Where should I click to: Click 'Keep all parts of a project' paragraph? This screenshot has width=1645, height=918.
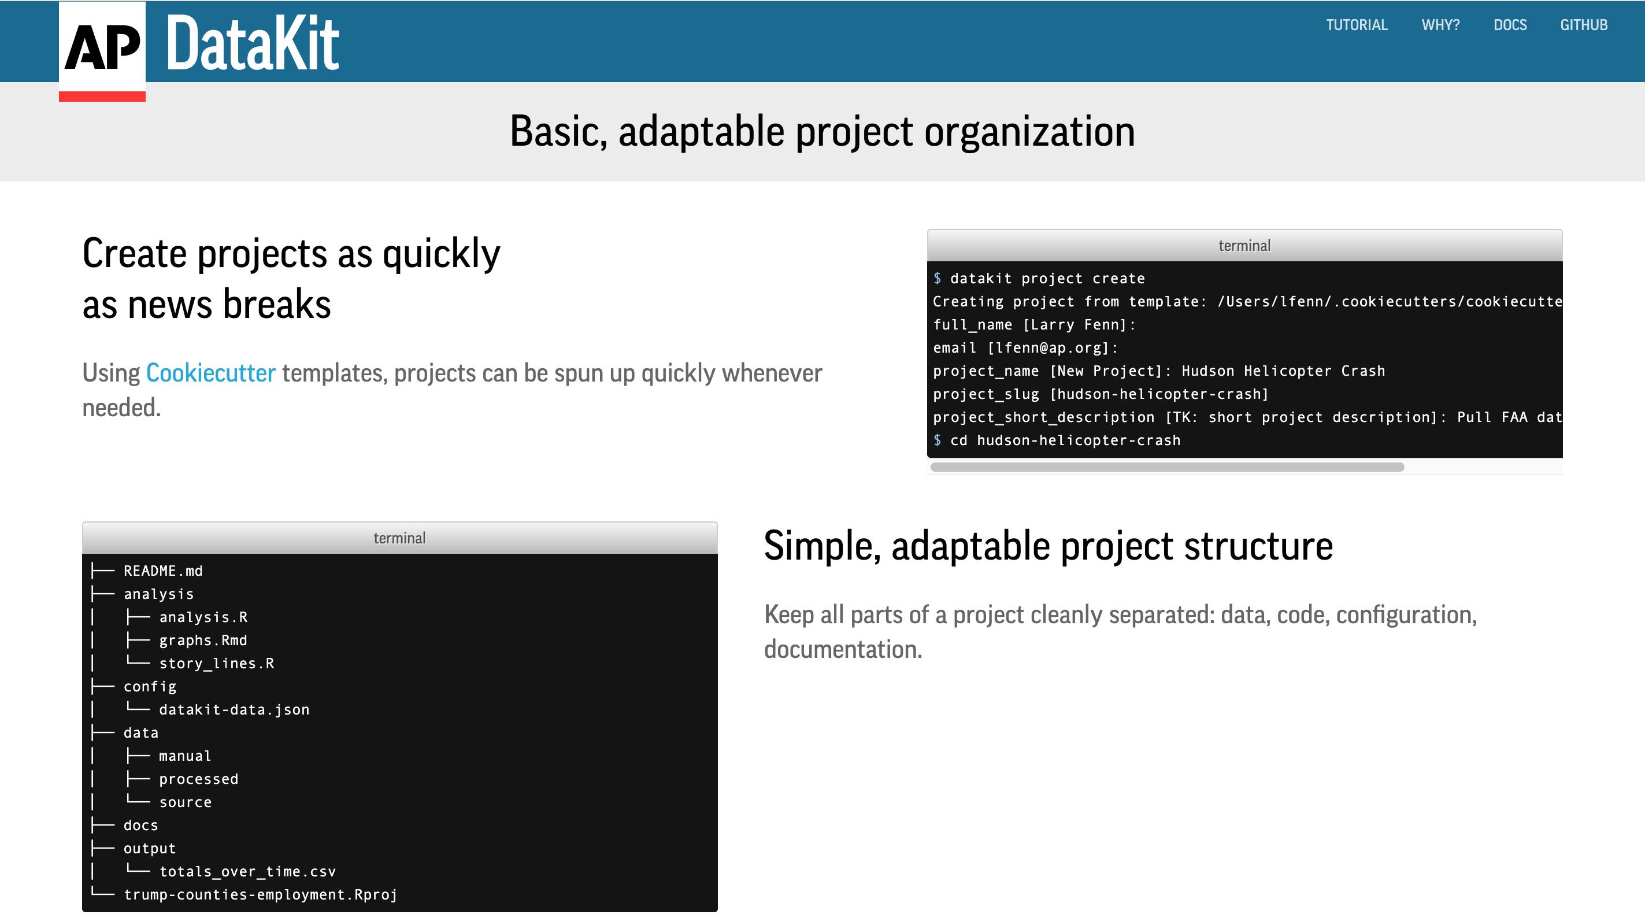click(x=1120, y=631)
